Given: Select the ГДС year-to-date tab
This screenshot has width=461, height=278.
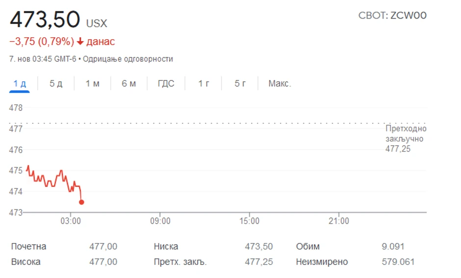Looking at the screenshot, I should [166, 84].
